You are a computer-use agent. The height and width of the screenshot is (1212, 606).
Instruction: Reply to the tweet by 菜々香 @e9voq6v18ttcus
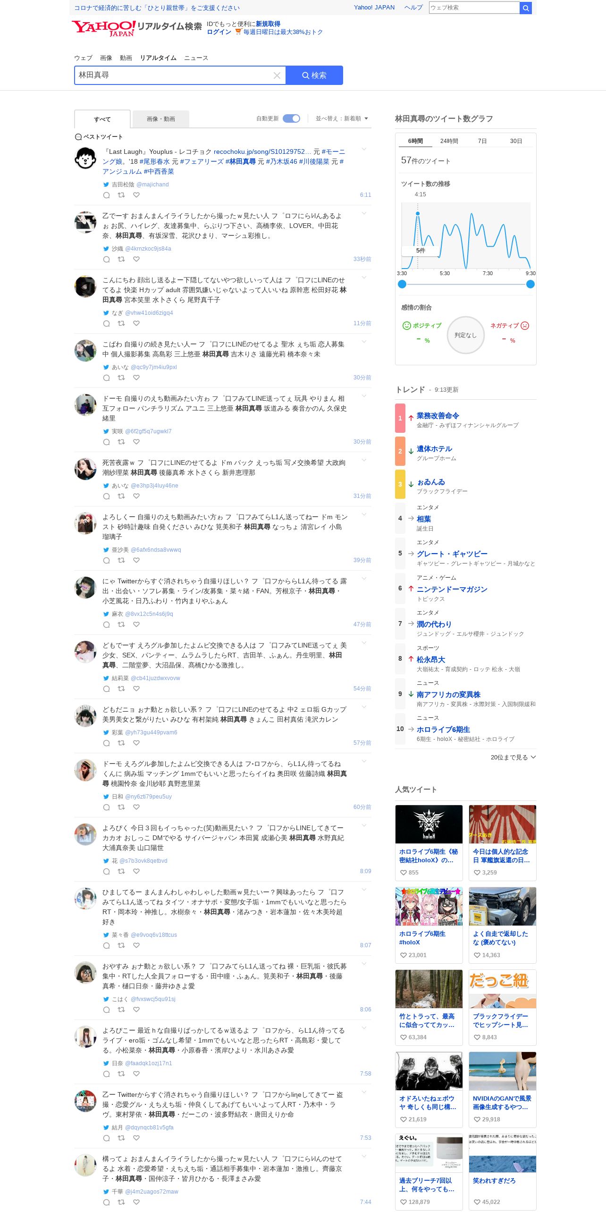106,945
